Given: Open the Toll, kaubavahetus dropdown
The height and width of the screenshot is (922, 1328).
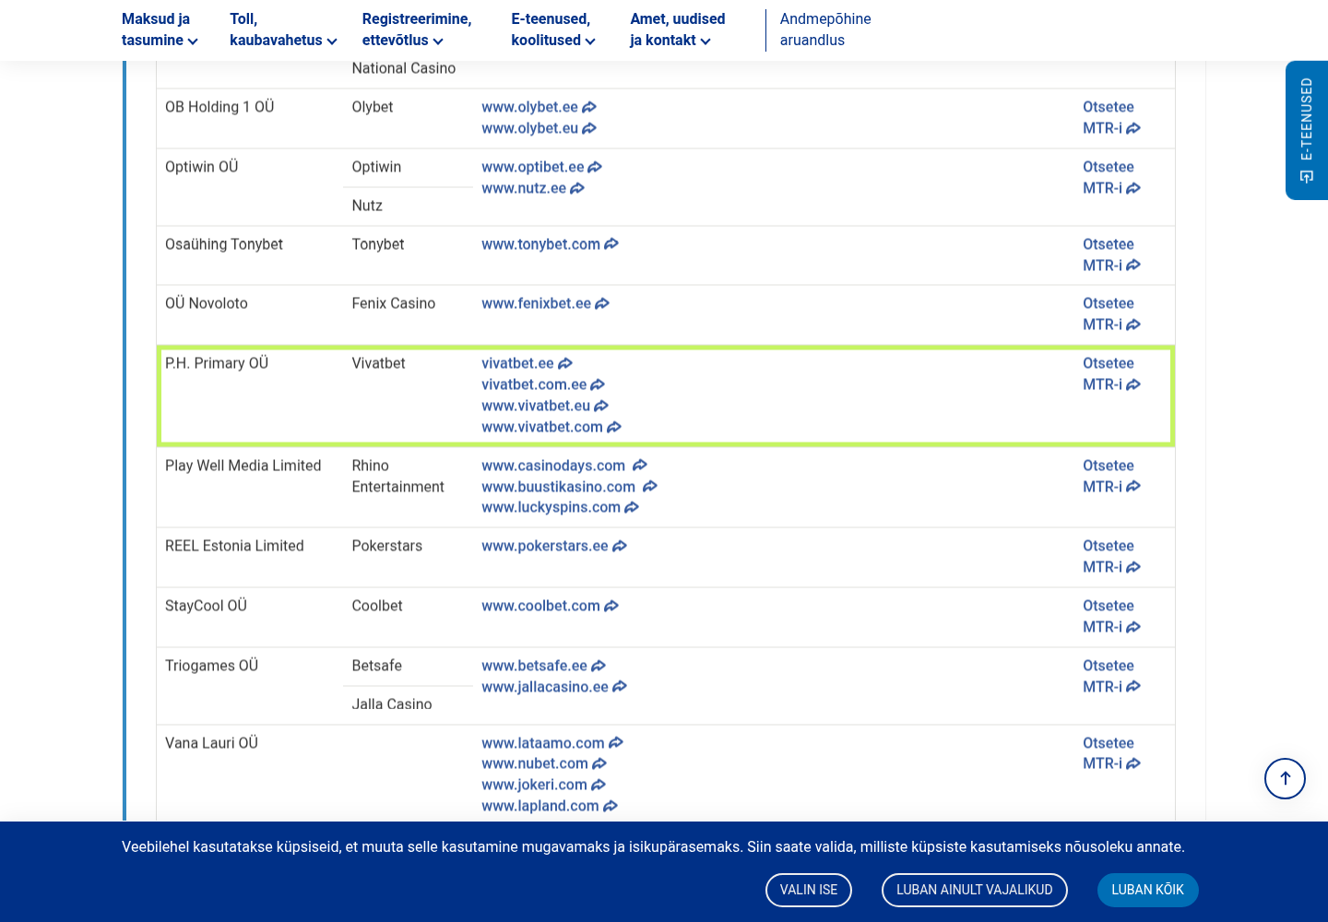Looking at the screenshot, I should (283, 30).
